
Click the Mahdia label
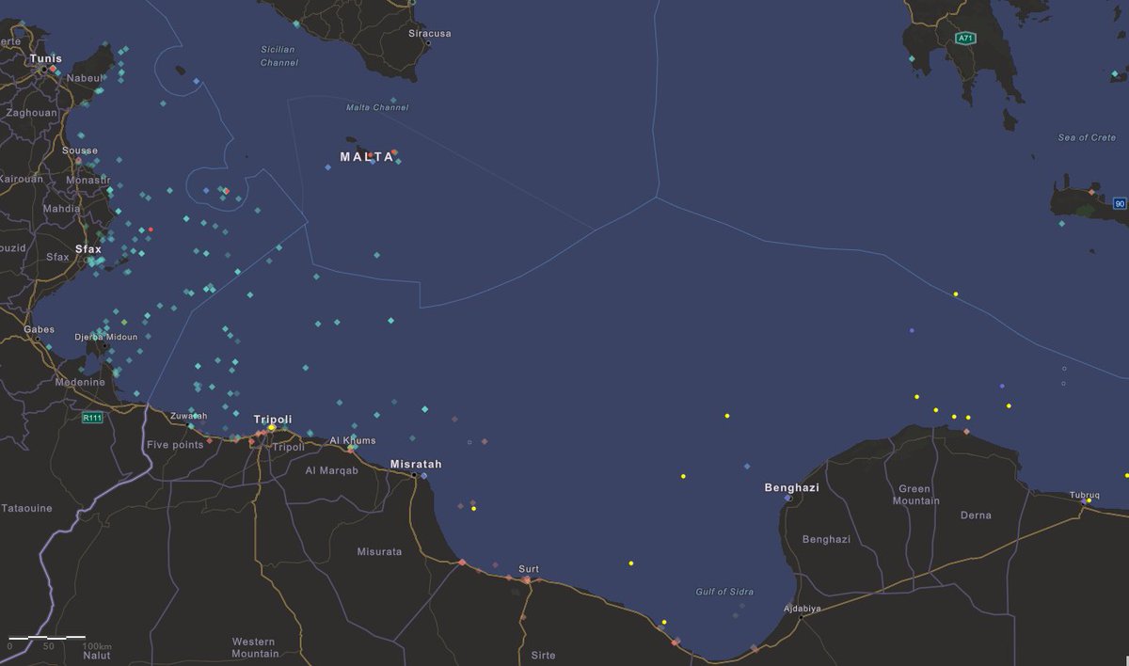pos(61,209)
